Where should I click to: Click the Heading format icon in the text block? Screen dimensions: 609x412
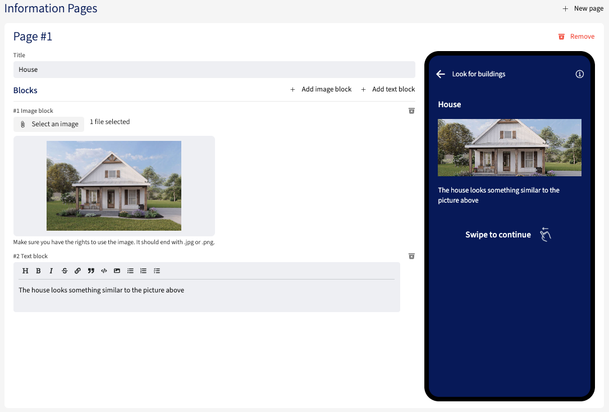(25, 271)
